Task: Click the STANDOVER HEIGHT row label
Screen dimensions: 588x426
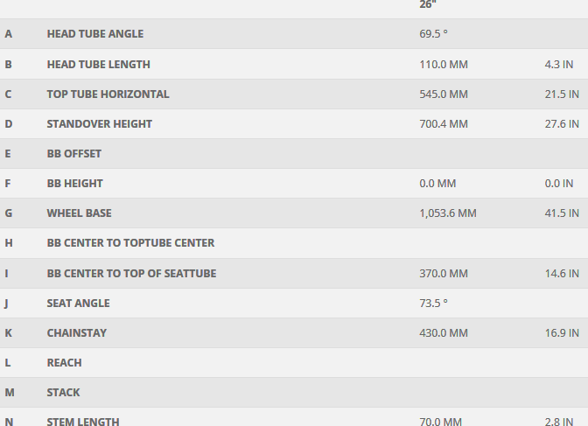Action: (x=99, y=123)
